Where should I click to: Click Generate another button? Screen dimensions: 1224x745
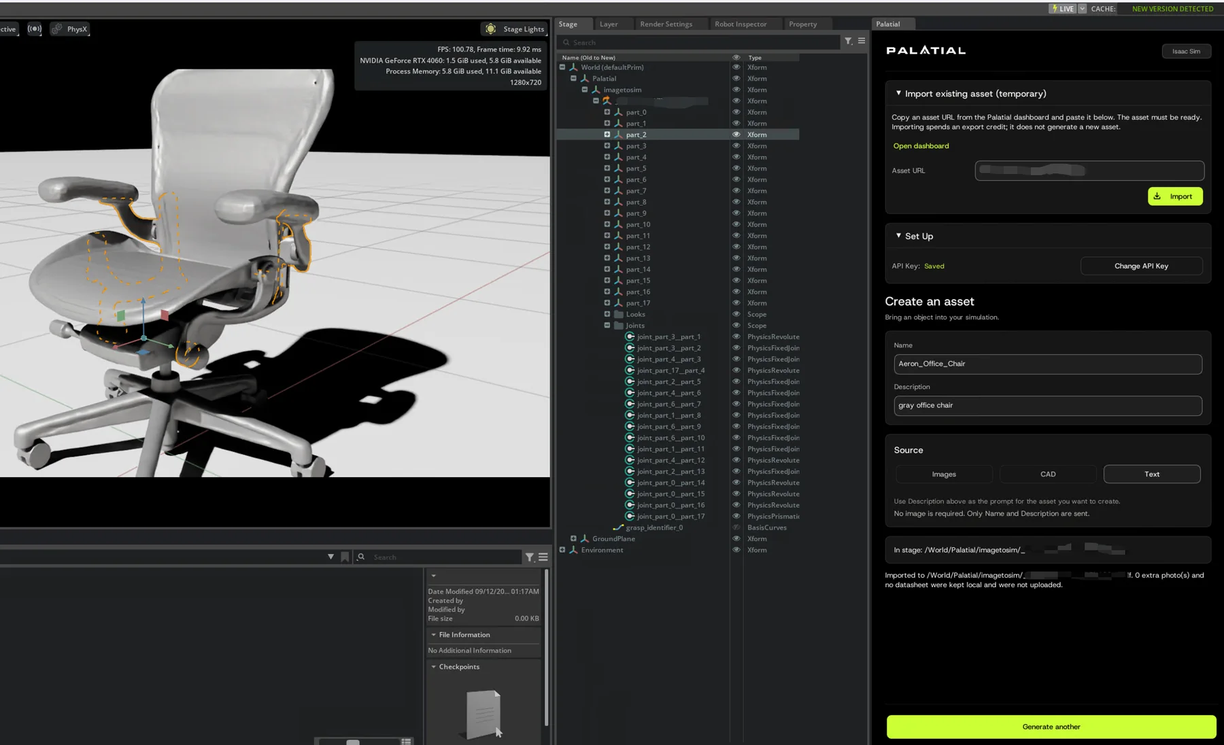coord(1051,727)
